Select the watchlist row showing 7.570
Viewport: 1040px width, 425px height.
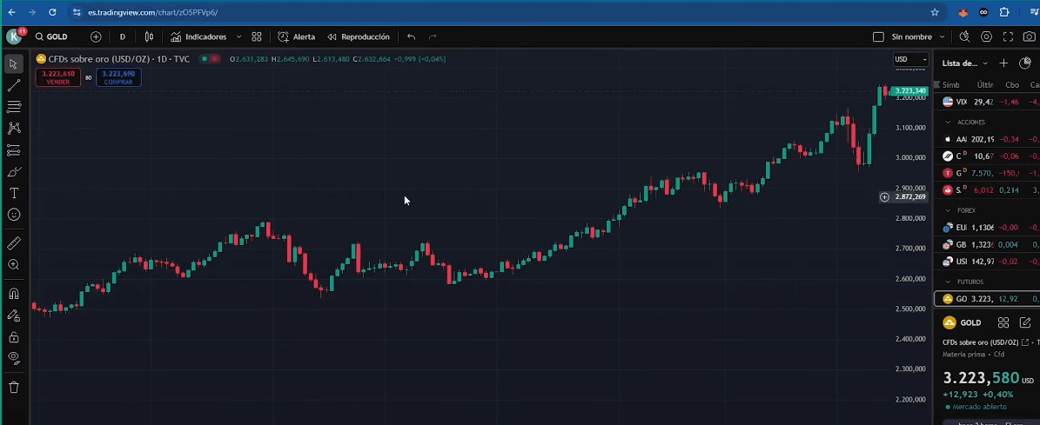(987, 174)
